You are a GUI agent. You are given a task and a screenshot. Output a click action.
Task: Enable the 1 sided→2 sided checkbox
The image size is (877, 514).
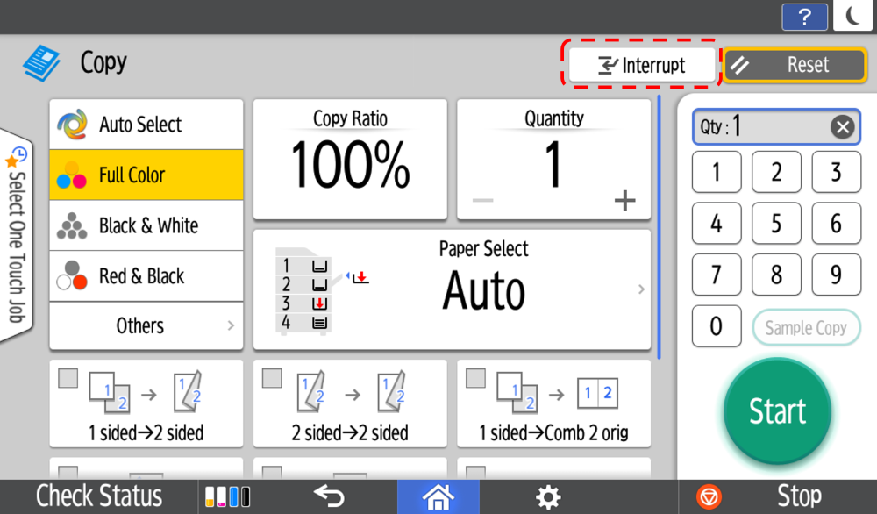coord(68,378)
